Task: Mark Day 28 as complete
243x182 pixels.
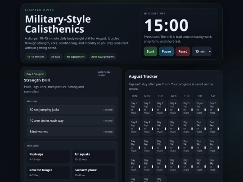Action: click(213, 165)
